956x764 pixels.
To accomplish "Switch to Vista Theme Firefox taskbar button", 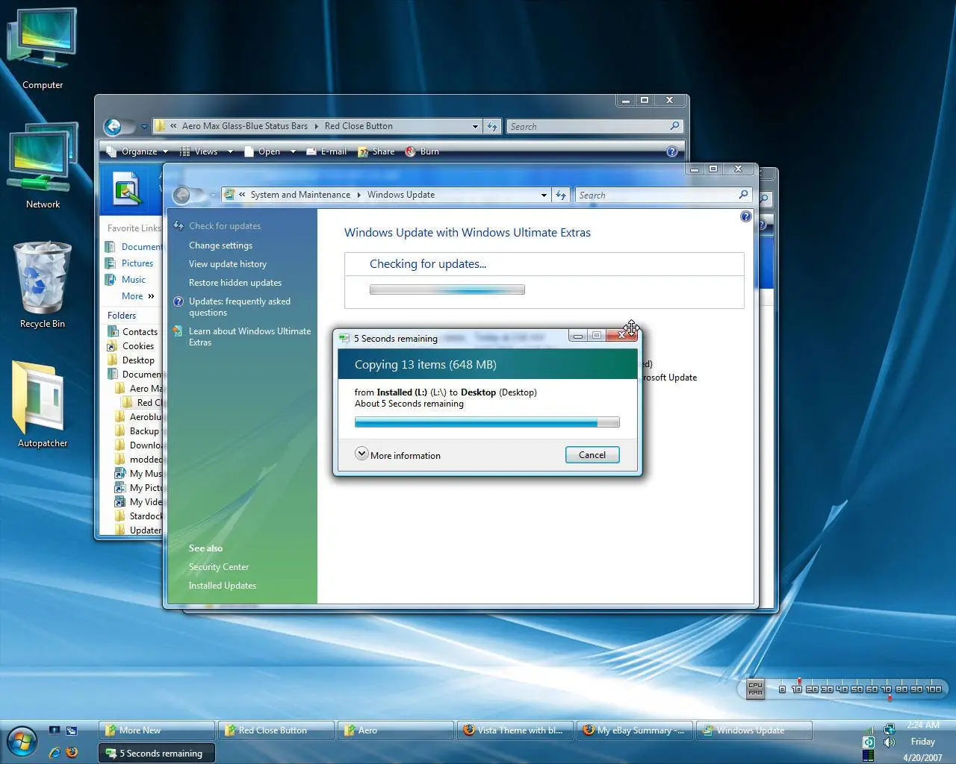I will pyautogui.click(x=515, y=730).
